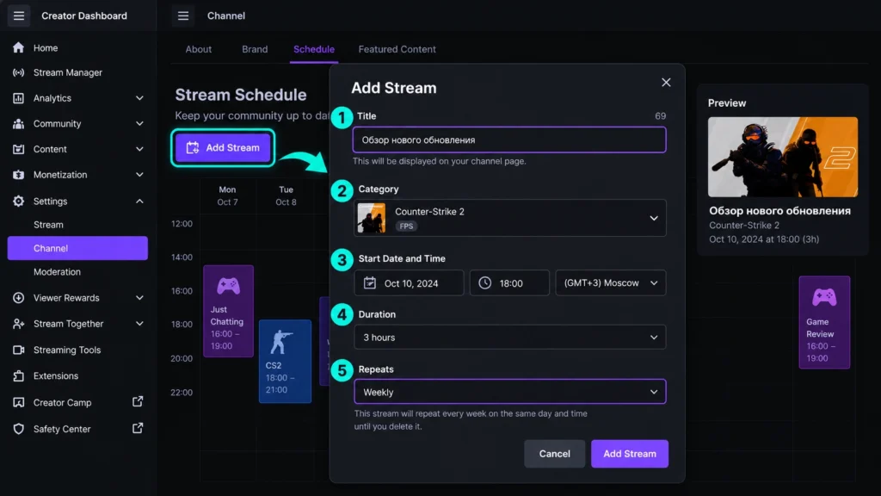Expand the Monetization section chevron
The width and height of the screenshot is (881, 496).
(139, 175)
